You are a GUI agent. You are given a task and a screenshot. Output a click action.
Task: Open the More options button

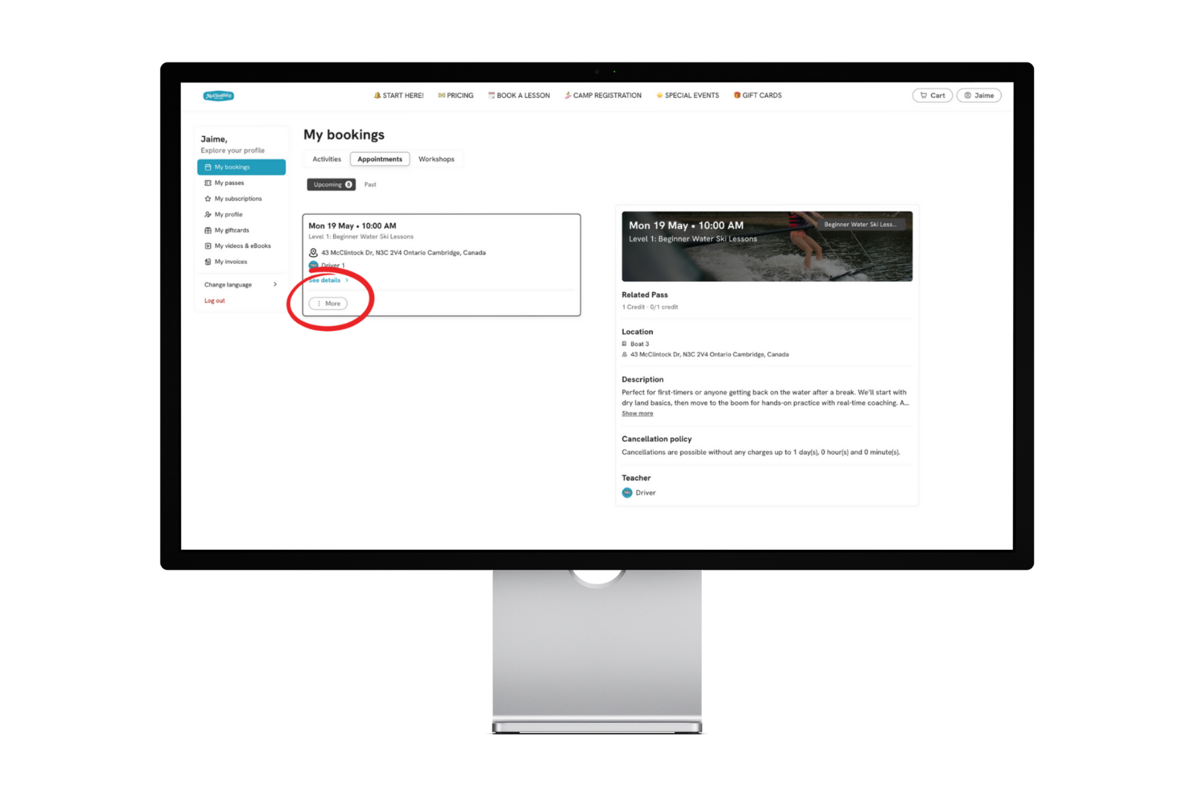click(328, 303)
